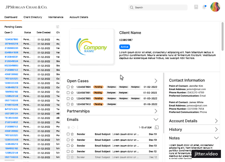Sort by the Status column header
The width and height of the screenshot is (225, 162).
[x=27, y=32]
